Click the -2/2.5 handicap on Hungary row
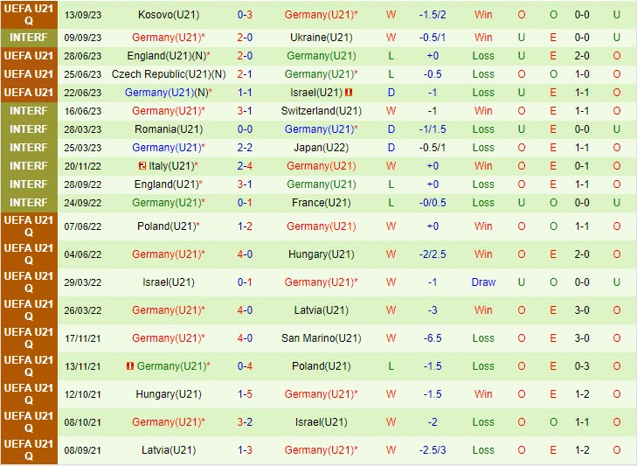This screenshot has width=637, height=466. coord(433,254)
